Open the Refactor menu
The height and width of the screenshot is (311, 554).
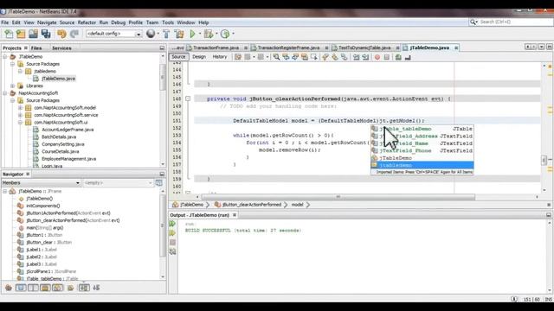point(87,22)
